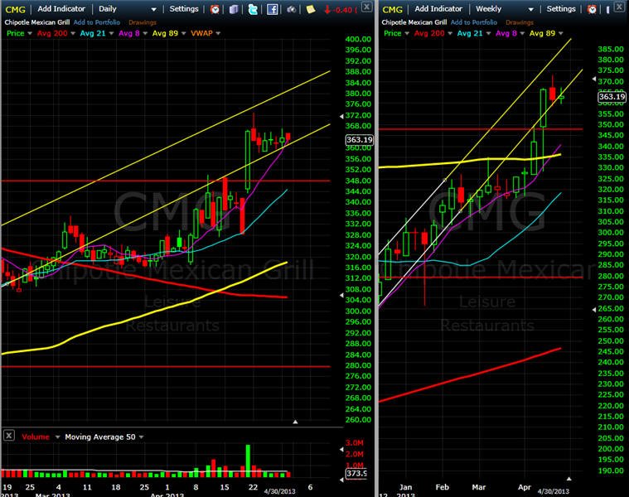Click the 3.0M volume axis label

(x=354, y=443)
